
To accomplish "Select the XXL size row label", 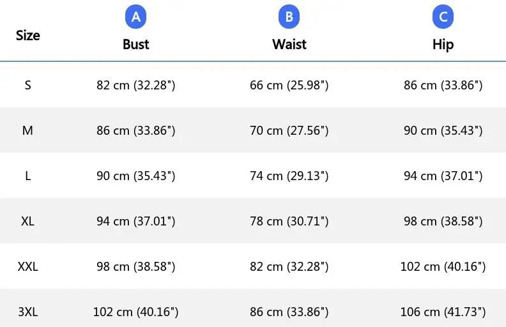I will [27, 267].
